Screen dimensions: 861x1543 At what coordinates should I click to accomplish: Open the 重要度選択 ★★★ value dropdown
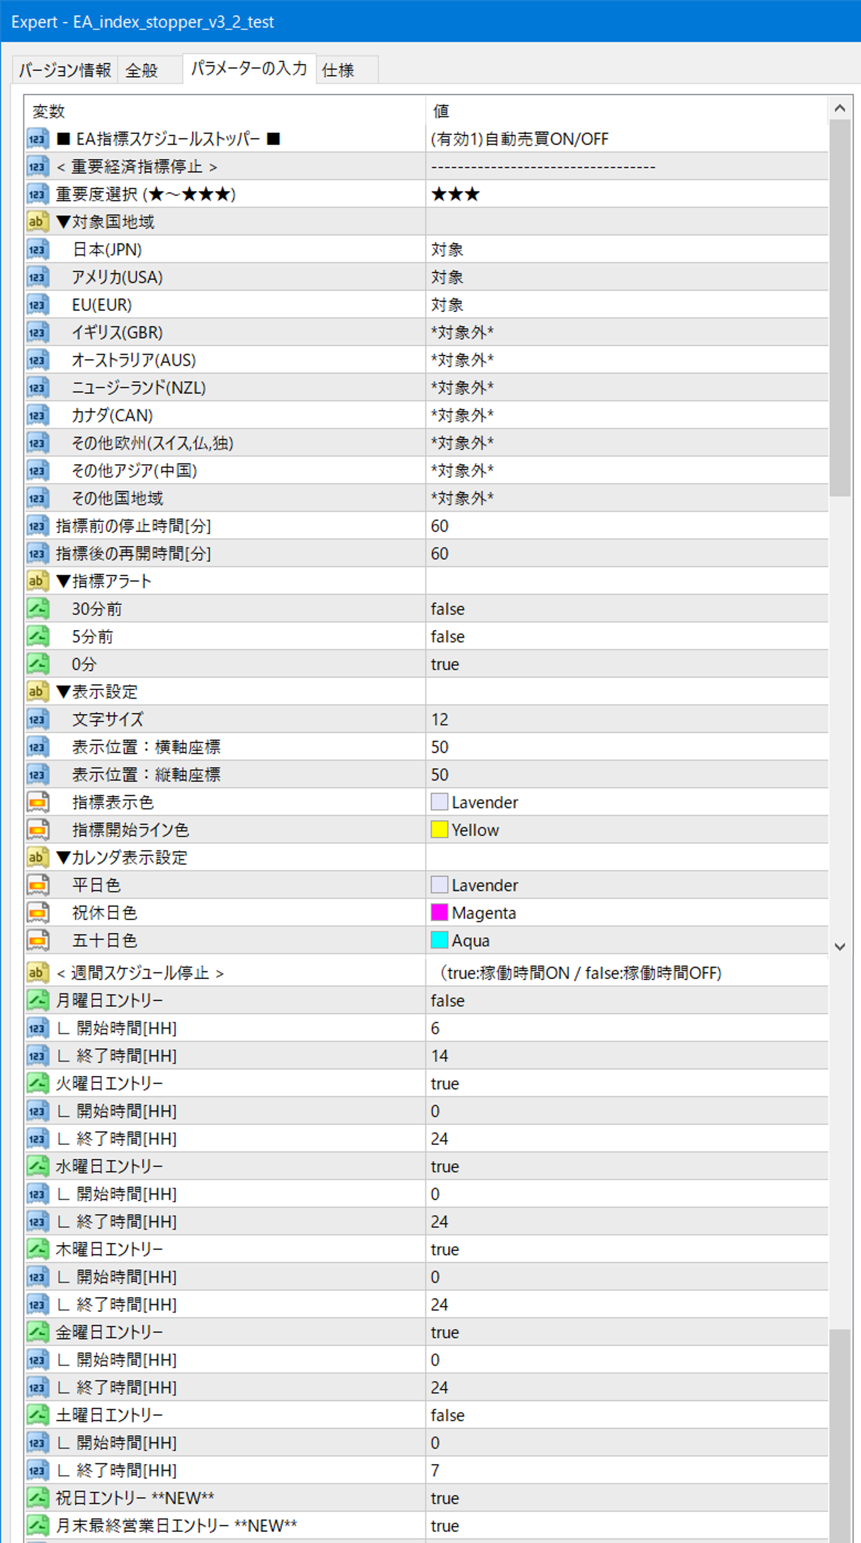[455, 194]
